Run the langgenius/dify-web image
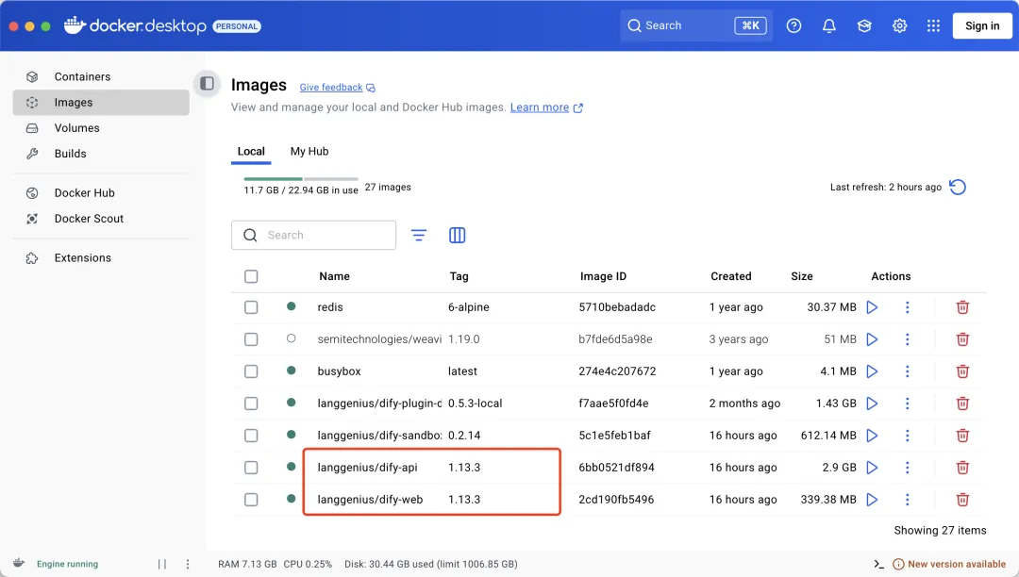This screenshot has height=577, width=1019. point(872,500)
